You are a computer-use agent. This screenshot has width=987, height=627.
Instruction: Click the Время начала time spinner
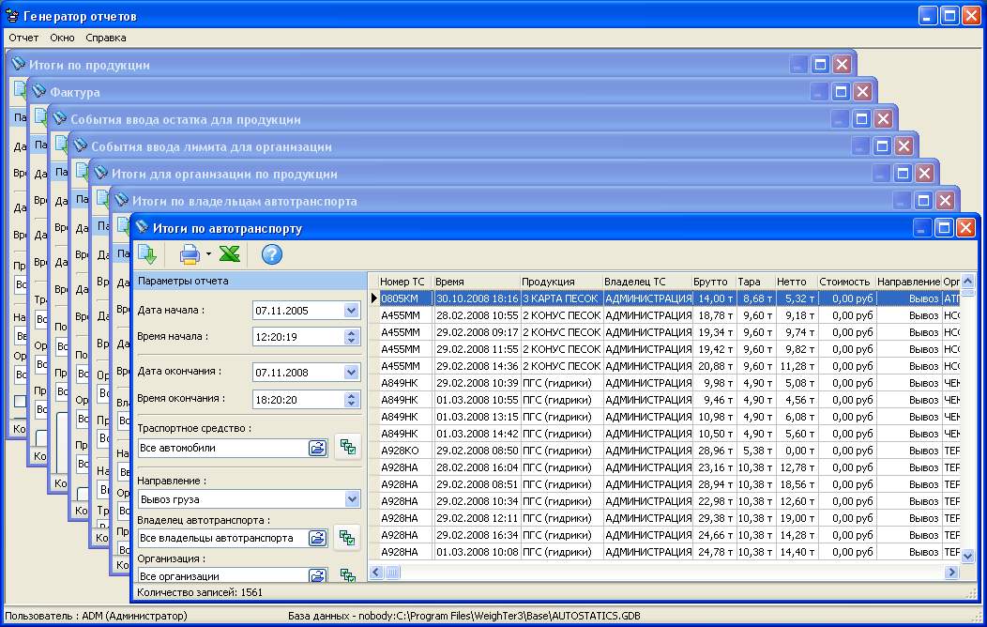pyautogui.click(x=352, y=337)
